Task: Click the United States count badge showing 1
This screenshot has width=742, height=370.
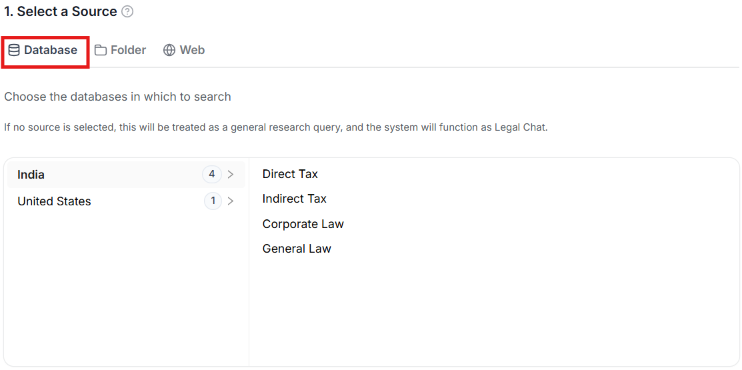Action: pos(213,201)
